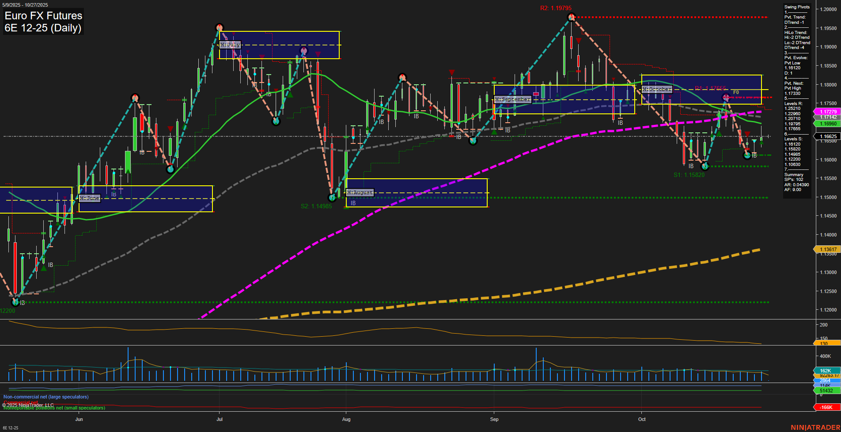
Task: Toggle the Non-commercial net plot legend
Action: tap(45, 396)
